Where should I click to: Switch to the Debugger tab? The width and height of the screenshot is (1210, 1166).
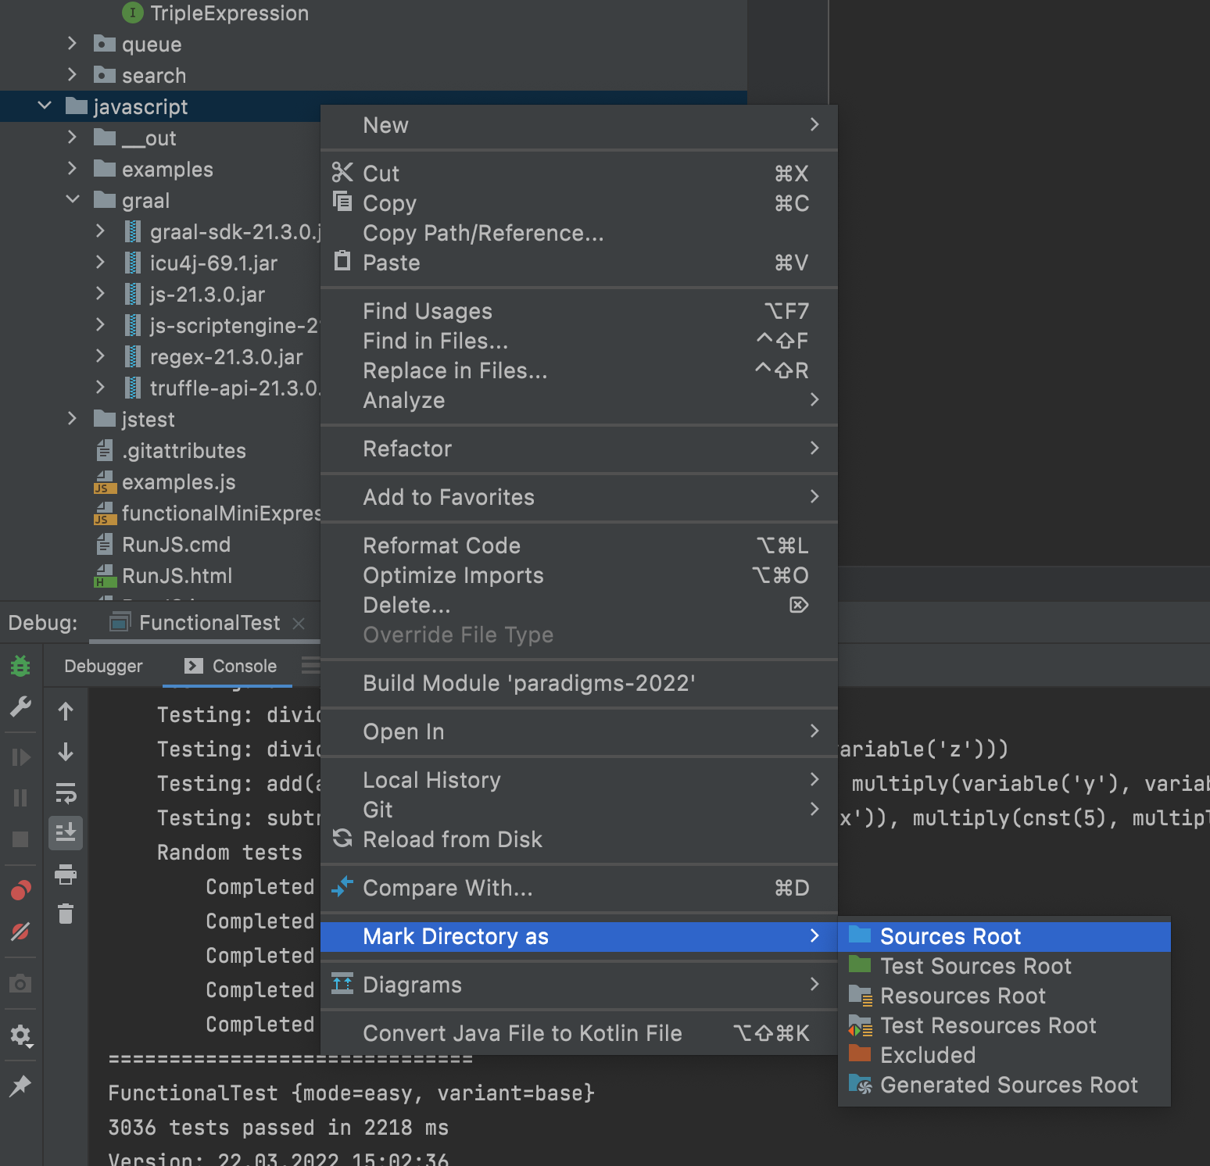[103, 666]
